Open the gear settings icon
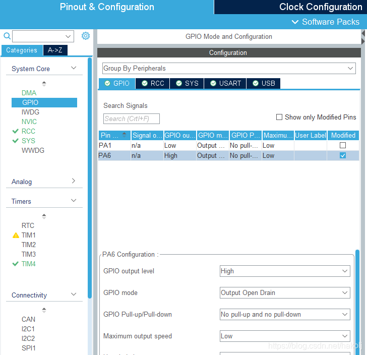The width and height of the screenshot is (367, 355). [x=85, y=36]
